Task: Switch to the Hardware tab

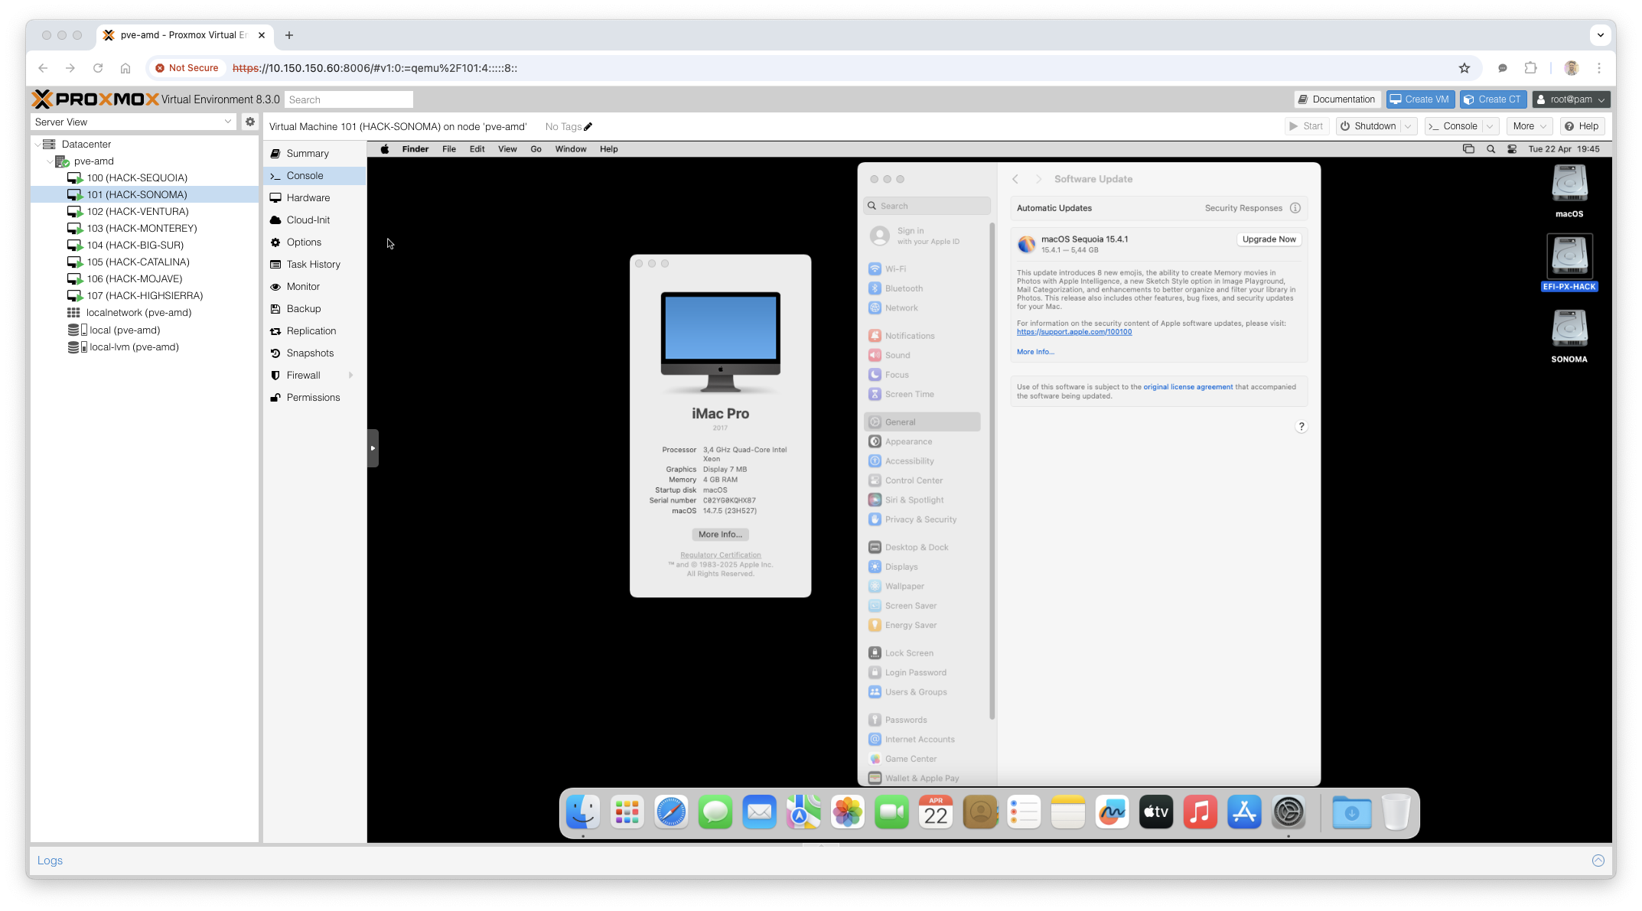Action: point(308,198)
